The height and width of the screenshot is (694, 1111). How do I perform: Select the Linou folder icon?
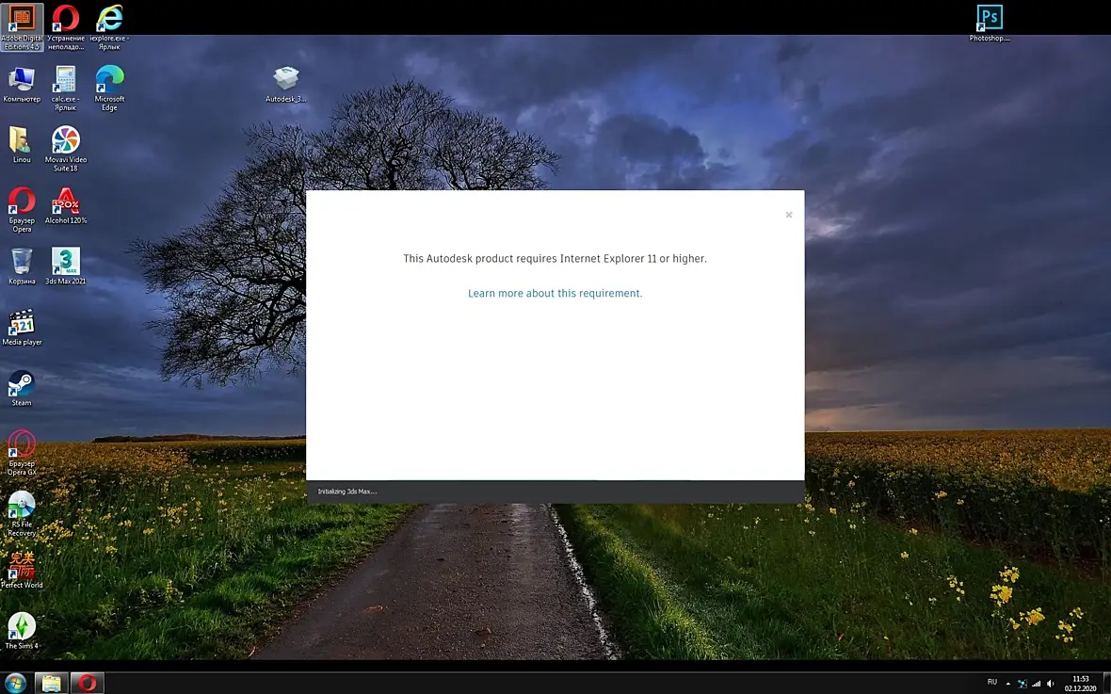coord(22,145)
